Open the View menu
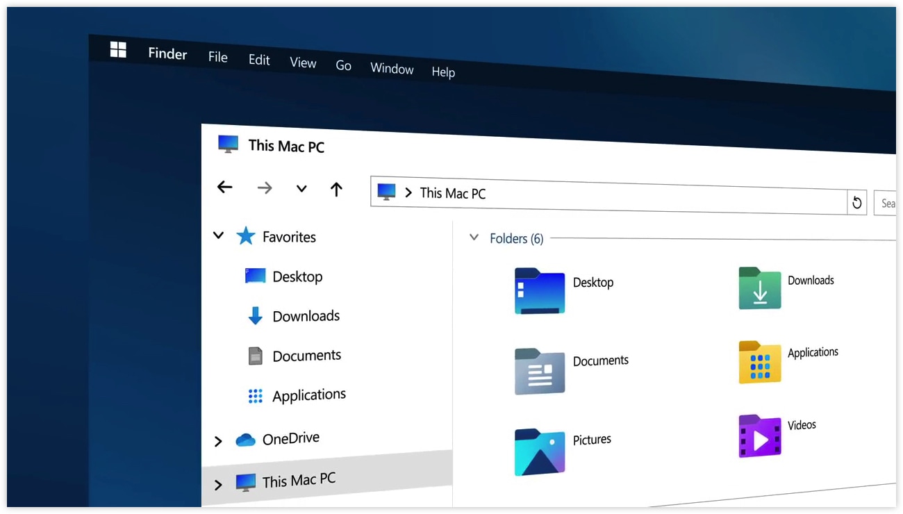 click(x=303, y=63)
